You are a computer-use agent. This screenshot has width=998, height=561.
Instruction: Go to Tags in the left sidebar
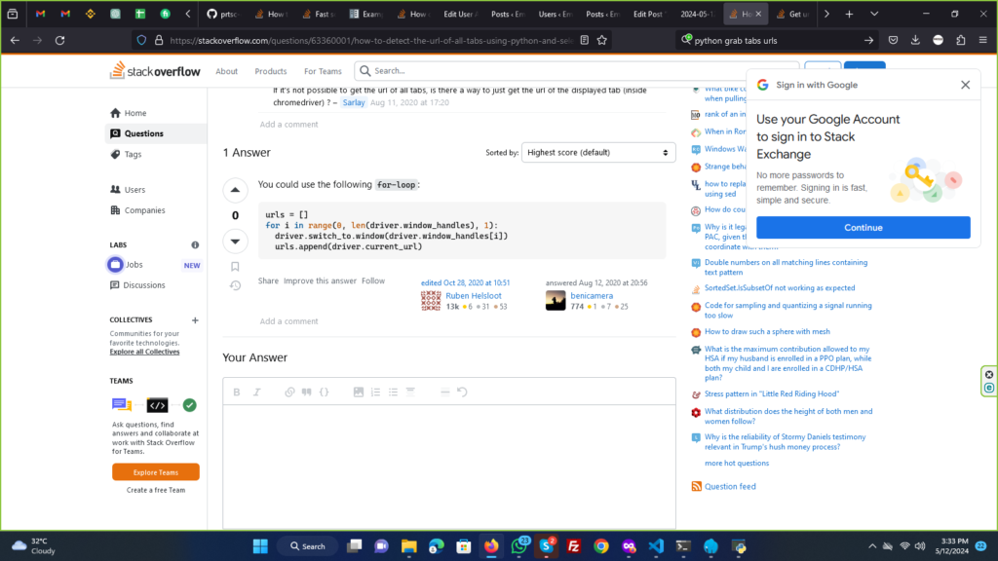pos(133,154)
